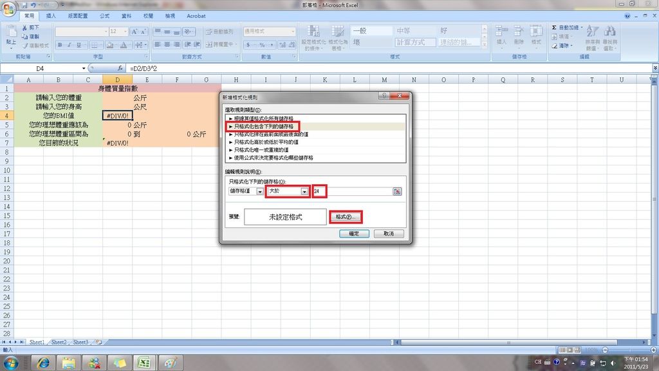Click the currency $ format icon
Image resolution: width=659 pixels, height=371 pixels.
[x=248, y=44]
